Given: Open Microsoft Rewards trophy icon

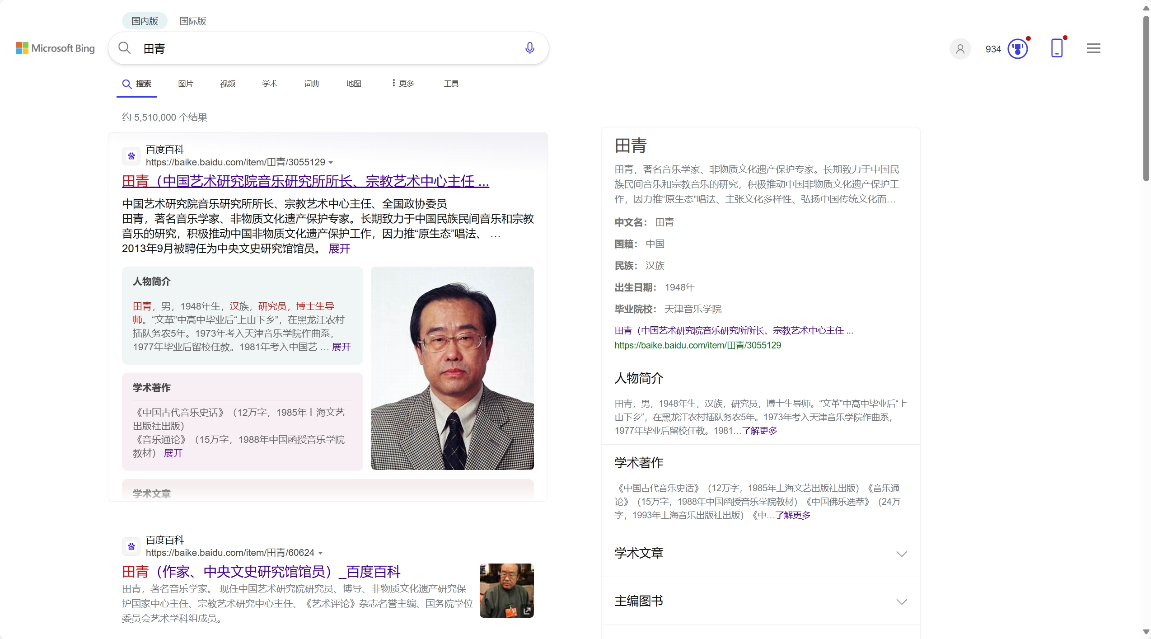Looking at the screenshot, I should click(1018, 49).
